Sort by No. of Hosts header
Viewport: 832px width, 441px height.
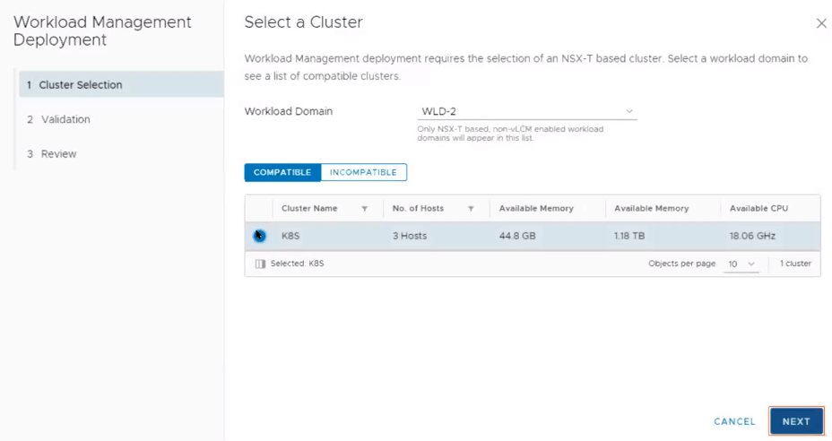click(x=418, y=209)
